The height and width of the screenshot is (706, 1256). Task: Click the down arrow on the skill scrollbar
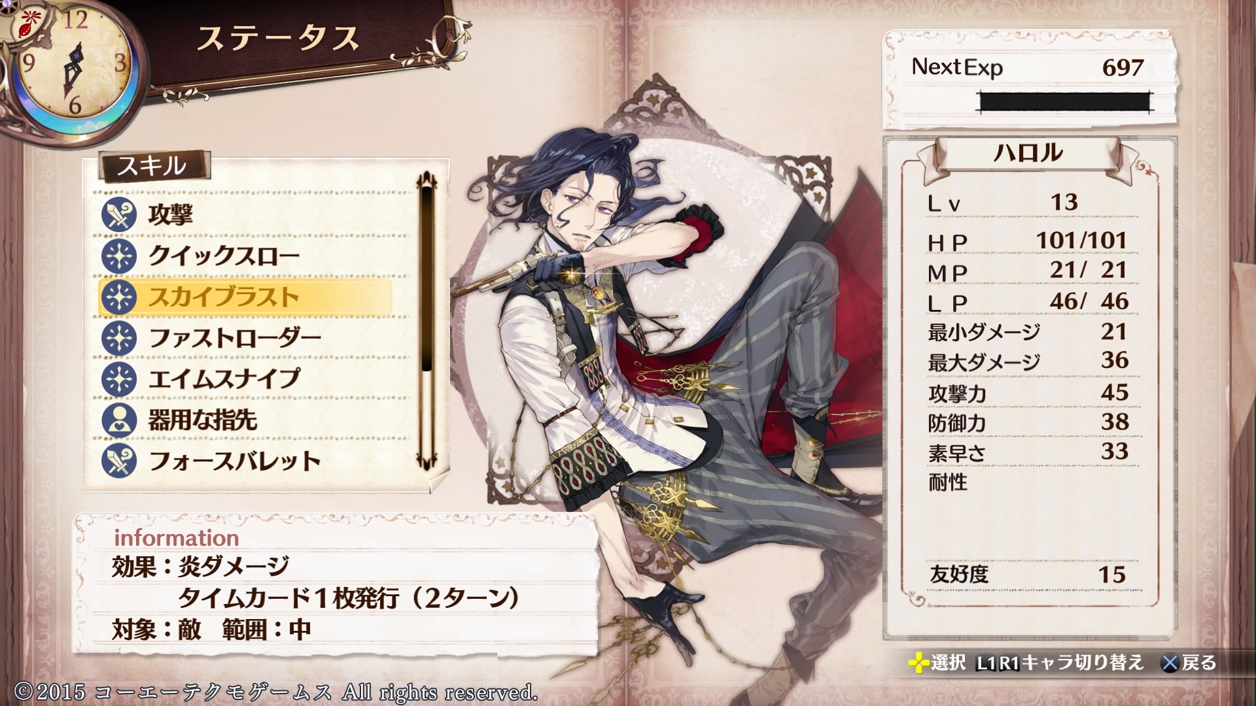click(x=427, y=462)
